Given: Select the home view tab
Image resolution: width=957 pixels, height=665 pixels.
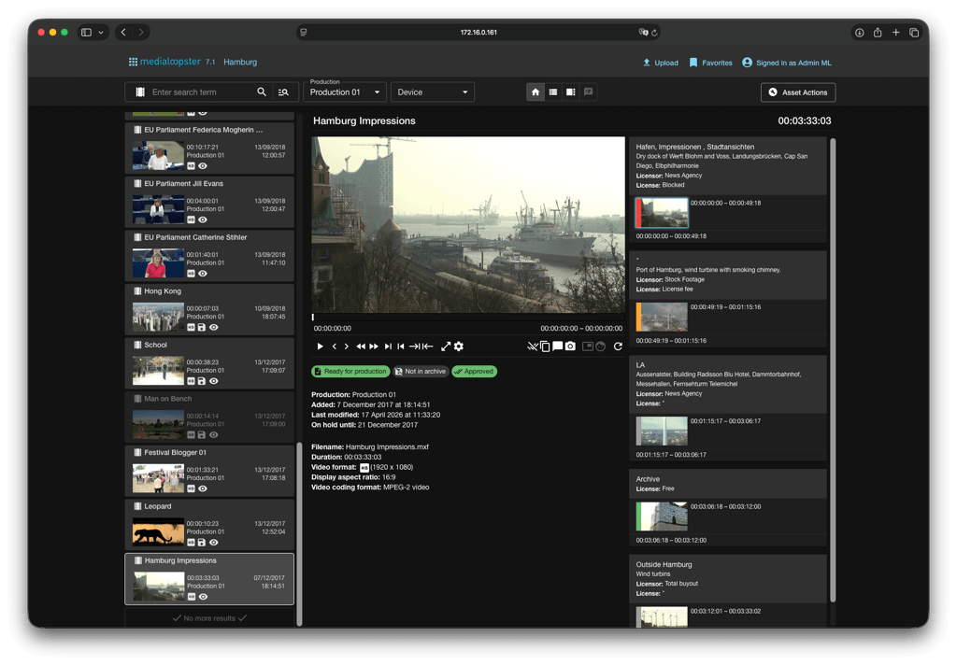Looking at the screenshot, I should tap(536, 92).
